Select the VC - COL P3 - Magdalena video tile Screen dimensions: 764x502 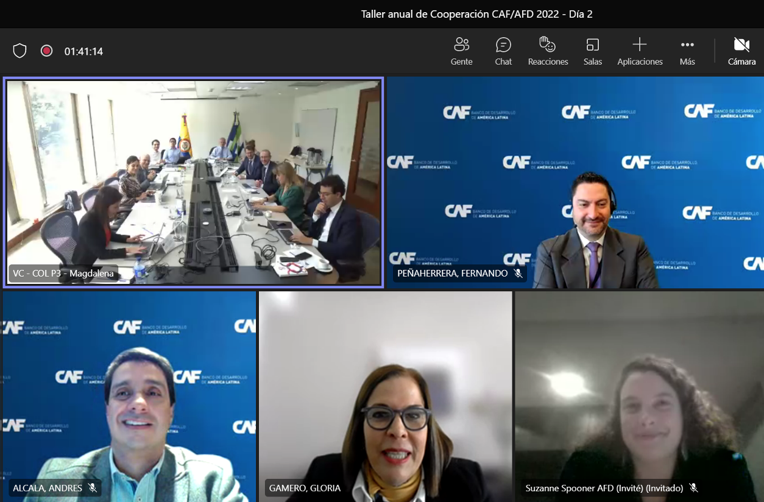[194, 182]
